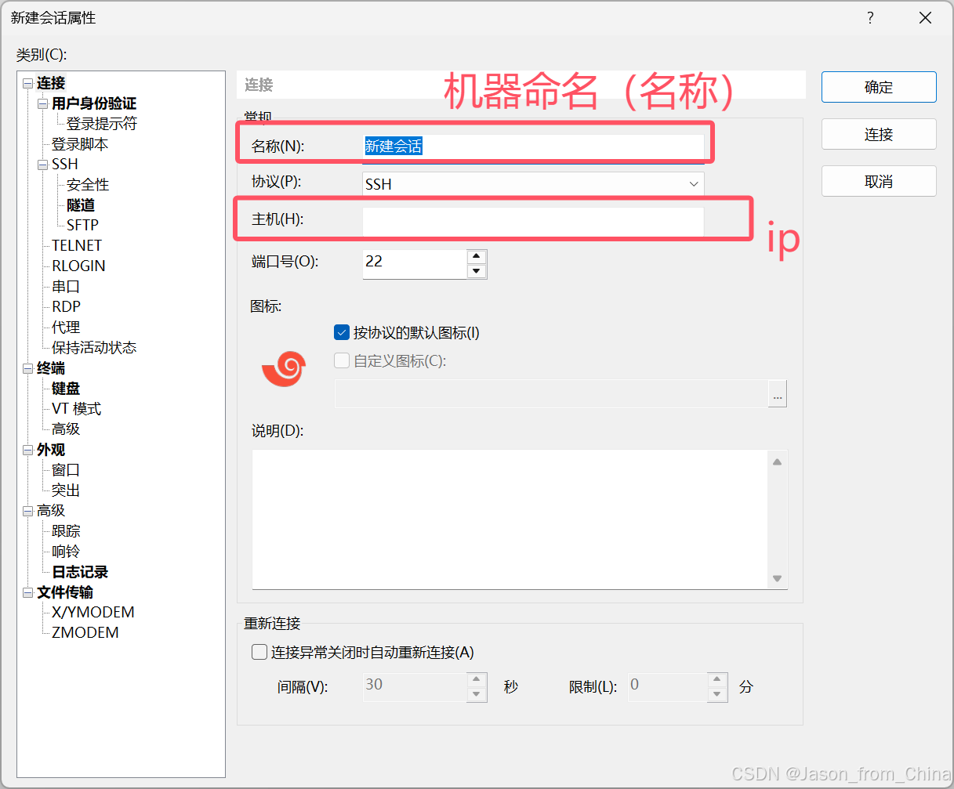
Task: Select 键盘 under 终端
Action: pos(66,389)
